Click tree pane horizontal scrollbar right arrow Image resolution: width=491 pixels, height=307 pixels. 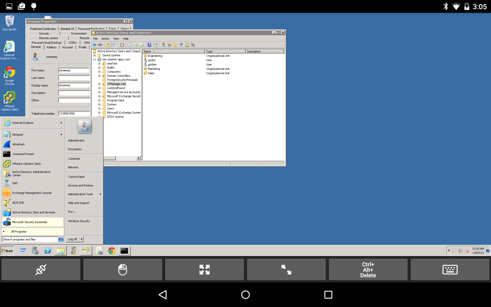click(139, 158)
